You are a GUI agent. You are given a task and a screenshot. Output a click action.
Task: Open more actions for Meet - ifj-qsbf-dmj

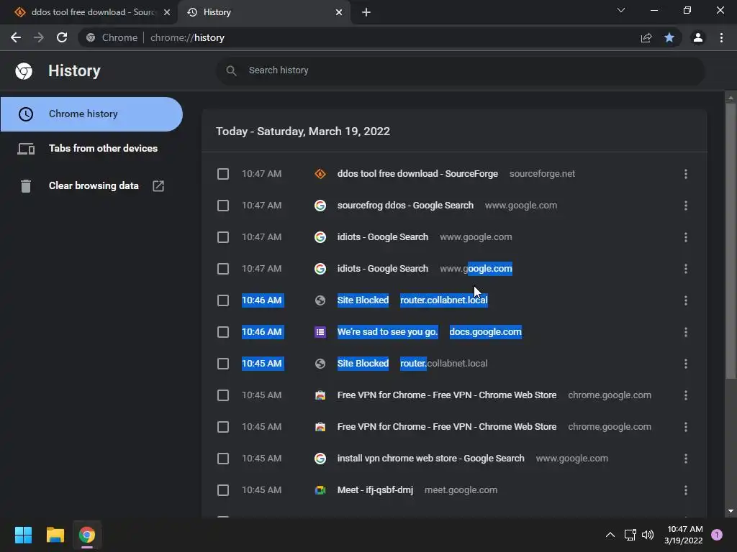[x=686, y=490]
